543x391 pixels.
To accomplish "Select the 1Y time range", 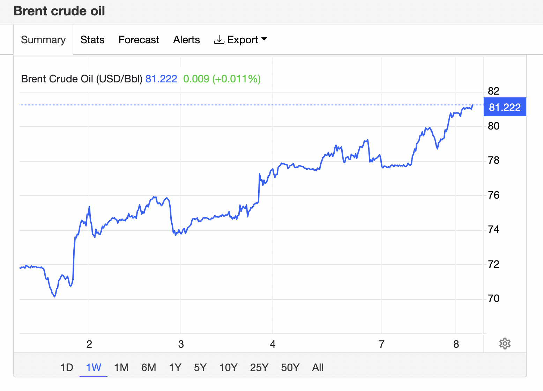I will click(x=175, y=367).
